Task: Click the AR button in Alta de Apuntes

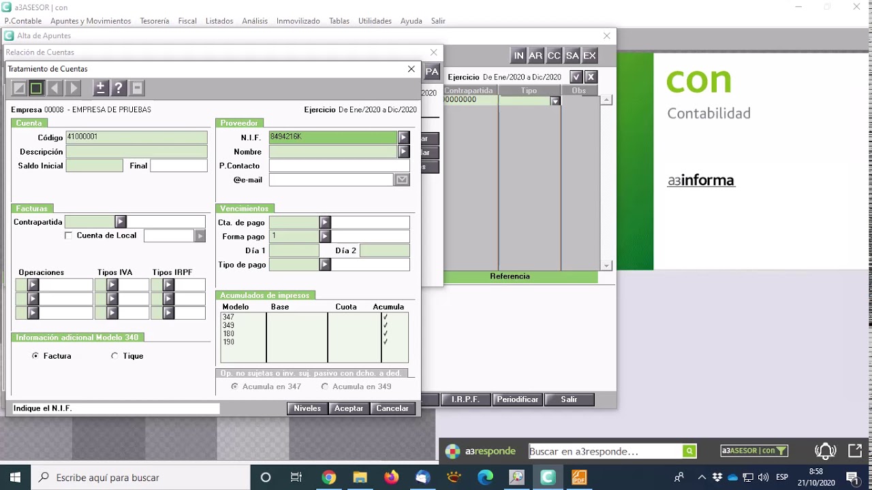Action: coord(536,56)
